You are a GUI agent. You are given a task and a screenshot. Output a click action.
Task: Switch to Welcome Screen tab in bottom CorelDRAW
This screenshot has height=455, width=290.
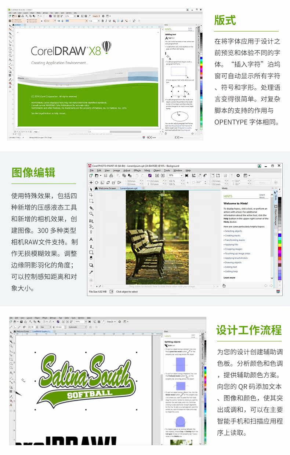coord(23,331)
